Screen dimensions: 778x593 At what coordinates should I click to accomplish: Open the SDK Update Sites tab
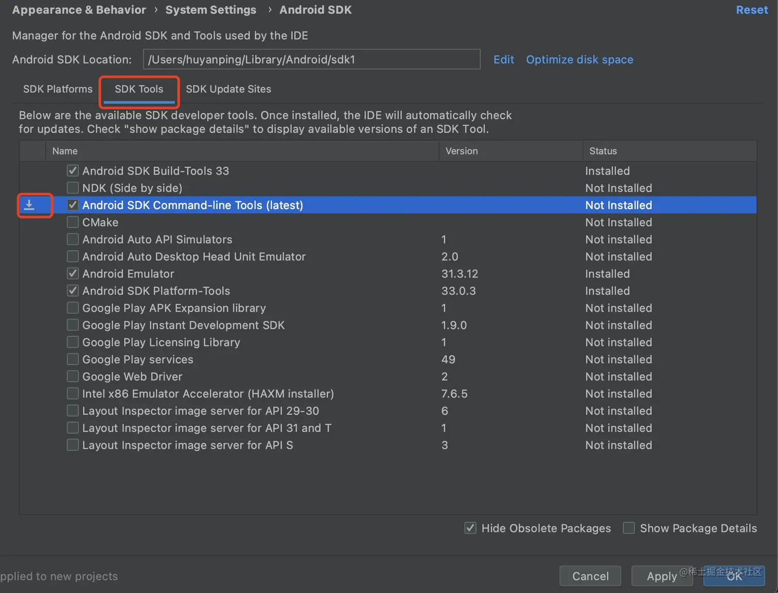[228, 89]
